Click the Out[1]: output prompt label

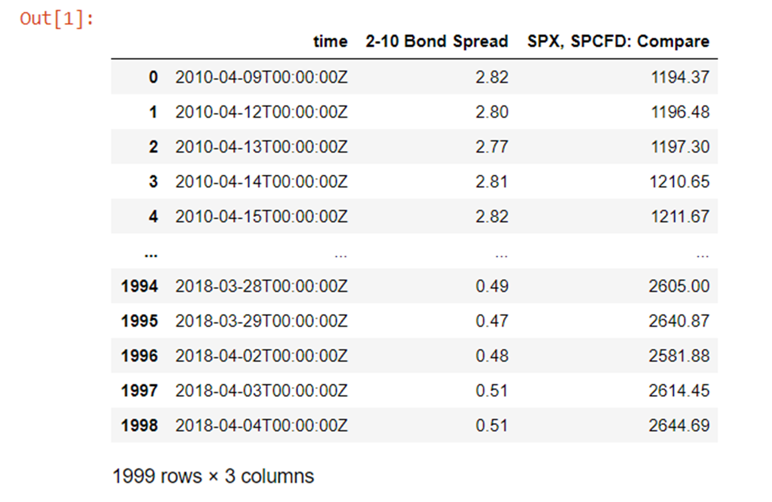[57, 19]
